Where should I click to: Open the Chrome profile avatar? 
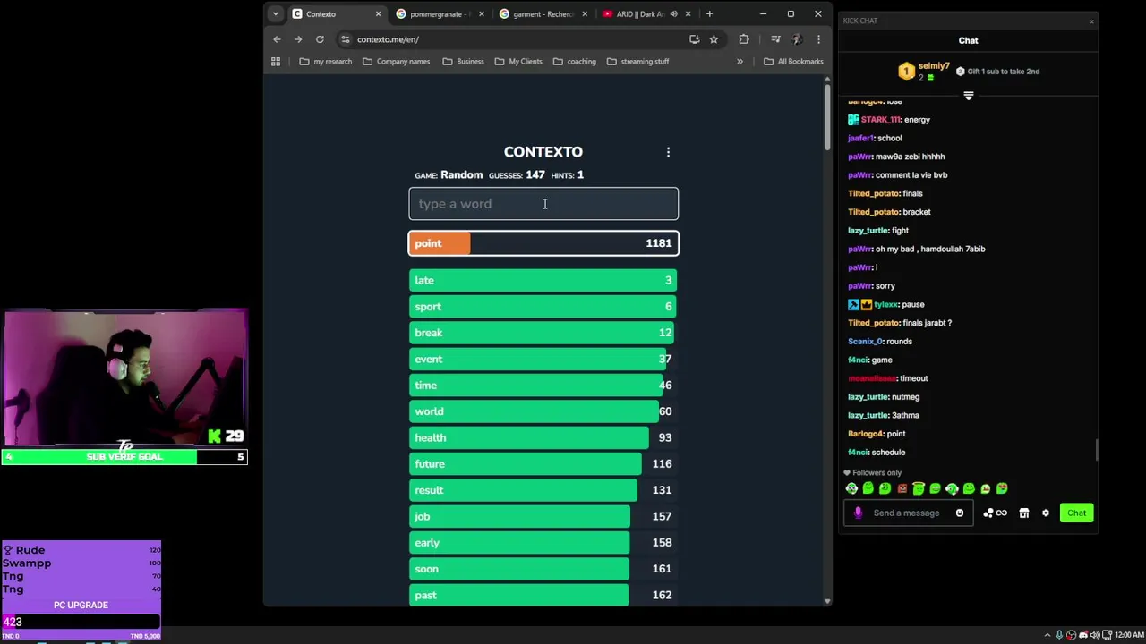click(797, 39)
